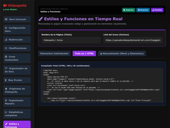Click the Nombre de la Página (Título) label

(x=57, y=35)
